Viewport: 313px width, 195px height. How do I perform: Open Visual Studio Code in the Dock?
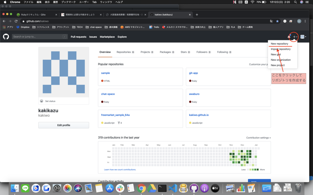click(173, 188)
